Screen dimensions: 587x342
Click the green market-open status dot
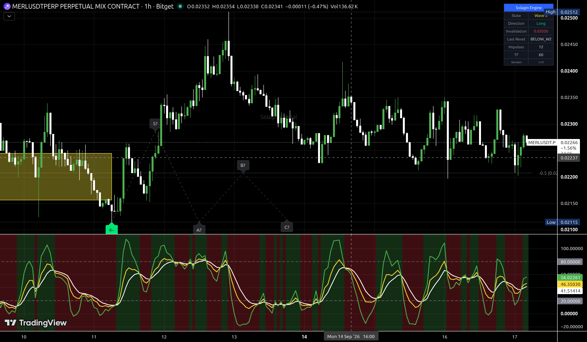(180, 6)
